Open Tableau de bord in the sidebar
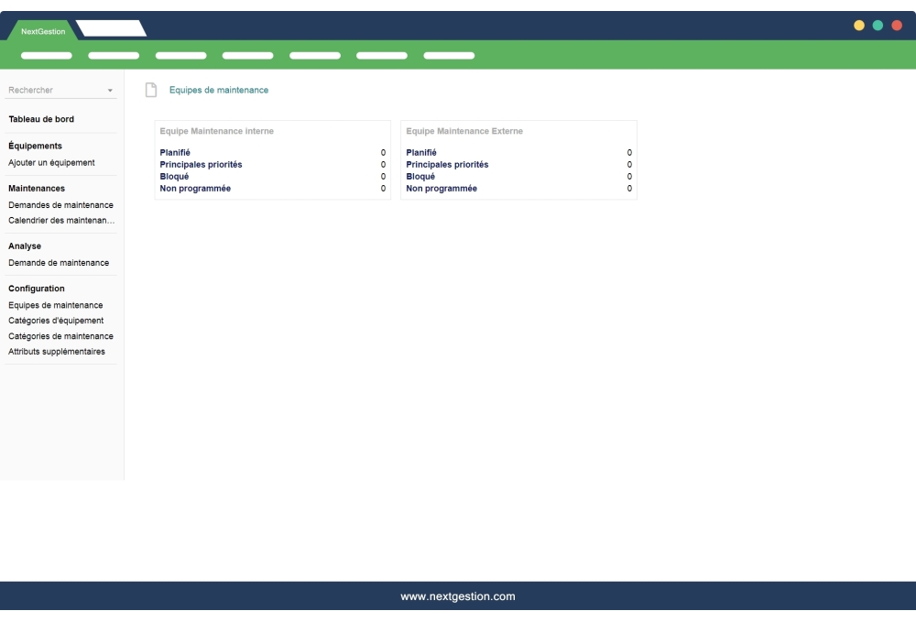The width and height of the screenshot is (916, 622). [41, 118]
